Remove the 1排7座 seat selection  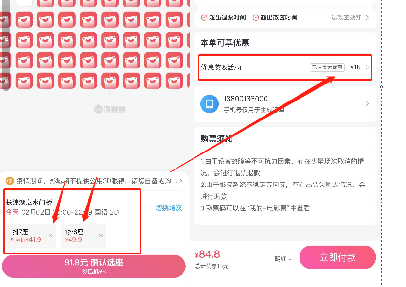coord(50,236)
